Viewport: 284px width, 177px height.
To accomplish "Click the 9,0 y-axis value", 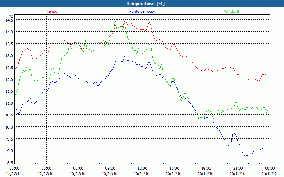I will 10,151.
